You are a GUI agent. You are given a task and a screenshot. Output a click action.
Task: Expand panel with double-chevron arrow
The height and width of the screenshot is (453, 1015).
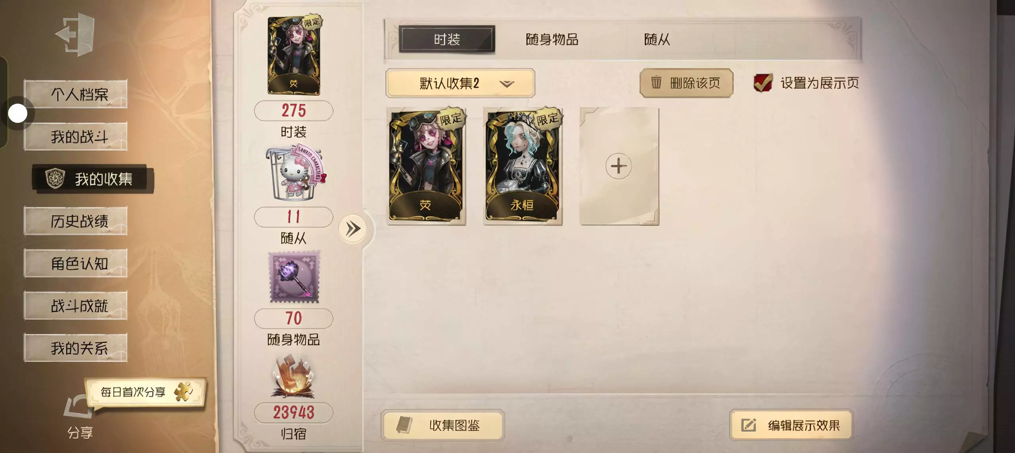click(353, 228)
